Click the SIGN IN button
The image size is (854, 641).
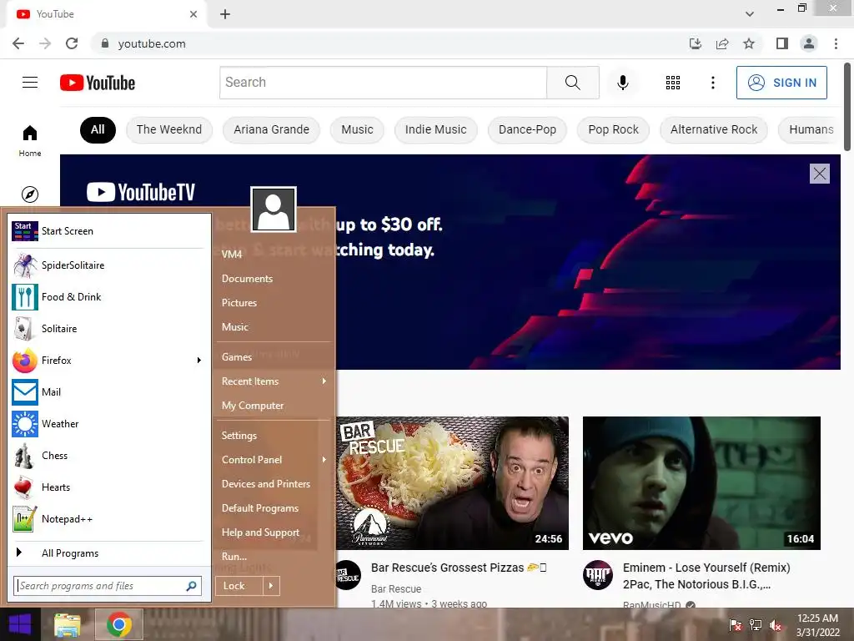pyautogui.click(x=781, y=83)
